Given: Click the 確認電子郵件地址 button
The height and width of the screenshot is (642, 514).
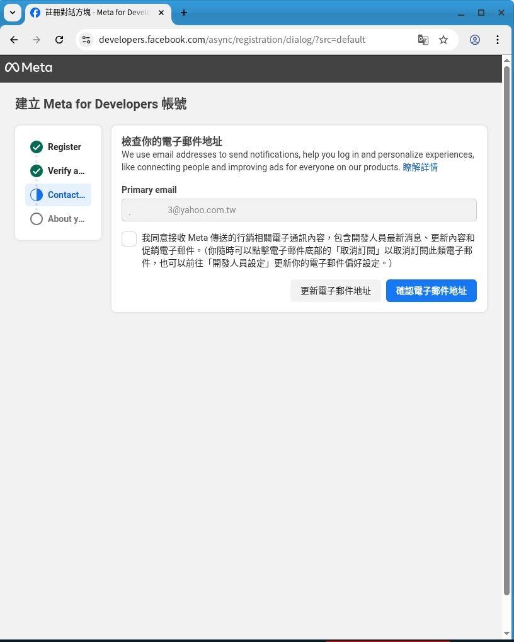Looking at the screenshot, I should click(431, 291).
